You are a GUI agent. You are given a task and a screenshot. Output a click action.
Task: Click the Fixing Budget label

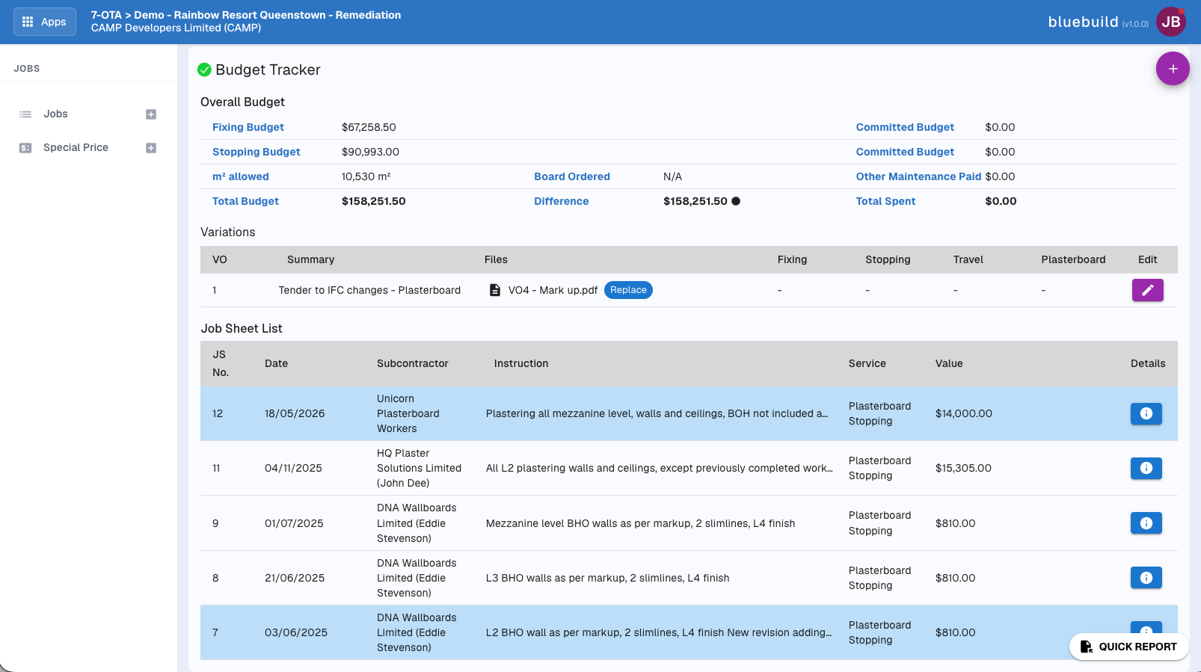point(248,127)
